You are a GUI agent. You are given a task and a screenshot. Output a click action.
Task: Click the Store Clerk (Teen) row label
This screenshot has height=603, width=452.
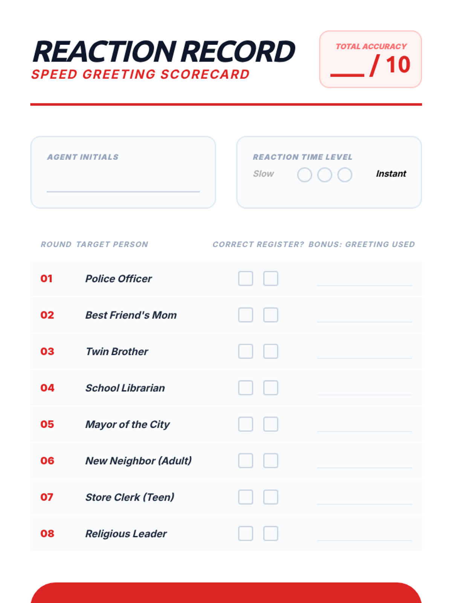(130, 497)
